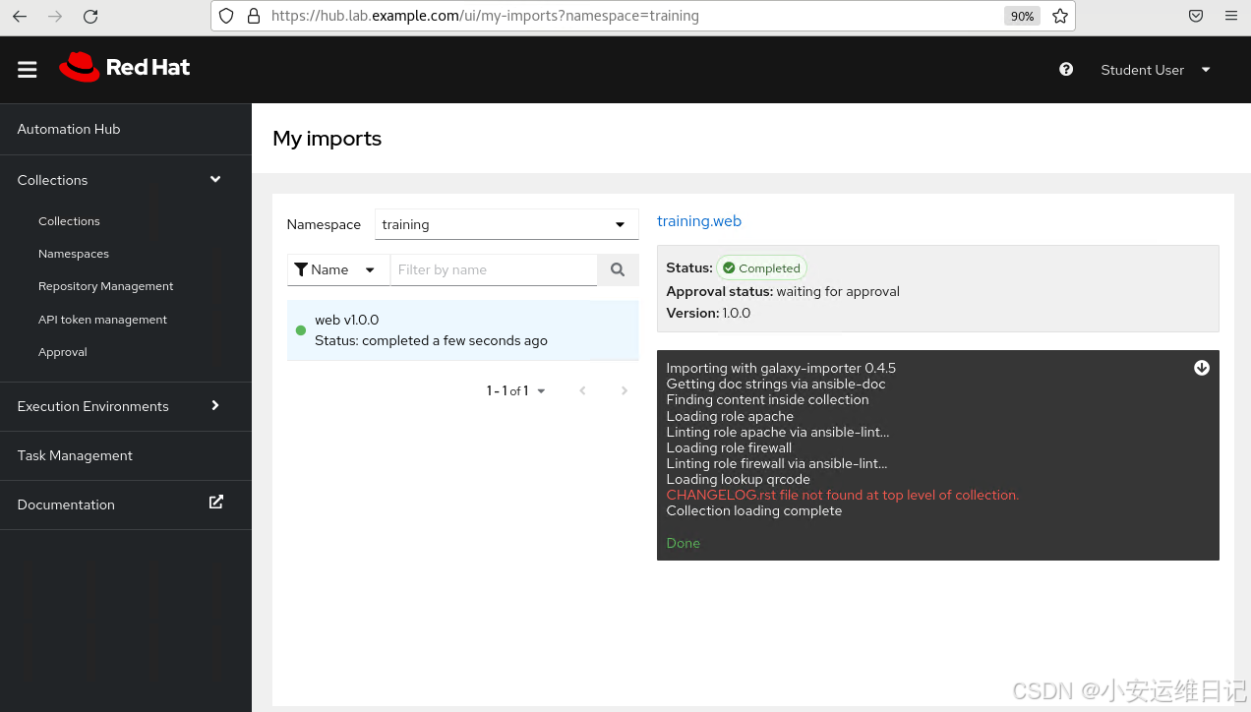
Task: Click the 'Loading role apache' log line
Action: pyautogui.click(x=730, y=416)
